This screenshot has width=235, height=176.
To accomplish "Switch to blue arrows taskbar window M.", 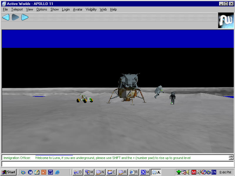I will coord(145,172).
